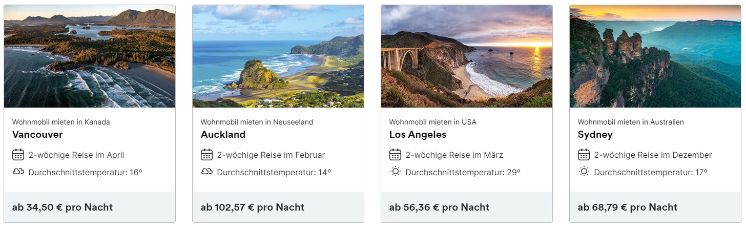Click Vancouver price 'ab 34,50 € pro Nacht'

click(x=63, y=208)
